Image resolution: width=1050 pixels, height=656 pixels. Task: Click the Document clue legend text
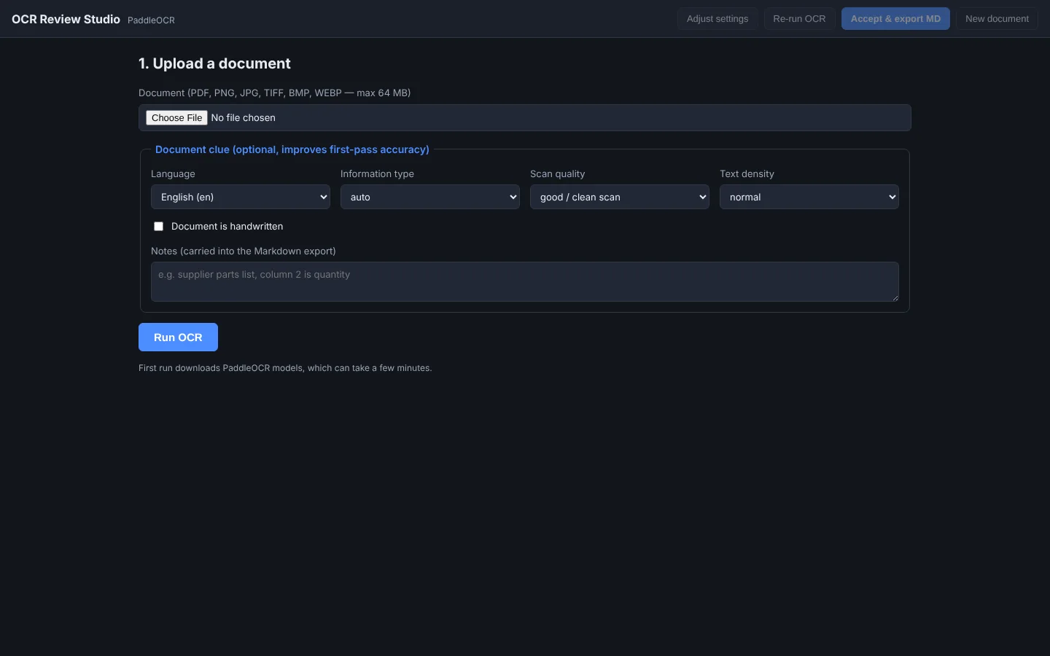[x=292, y=149]
